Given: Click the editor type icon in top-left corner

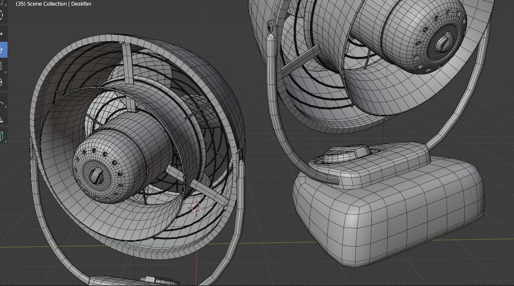Looking at the screenshot, I should coord(3,3).
